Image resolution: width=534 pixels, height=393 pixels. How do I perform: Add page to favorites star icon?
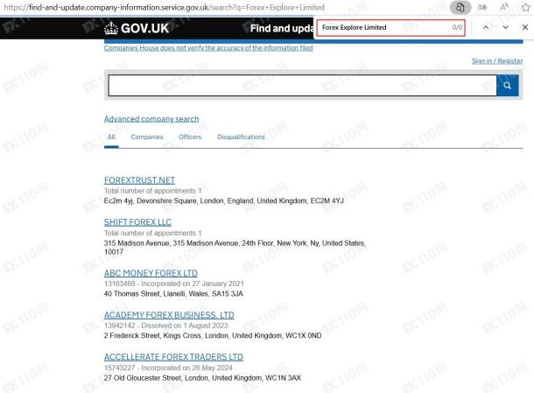pos(526,7)
